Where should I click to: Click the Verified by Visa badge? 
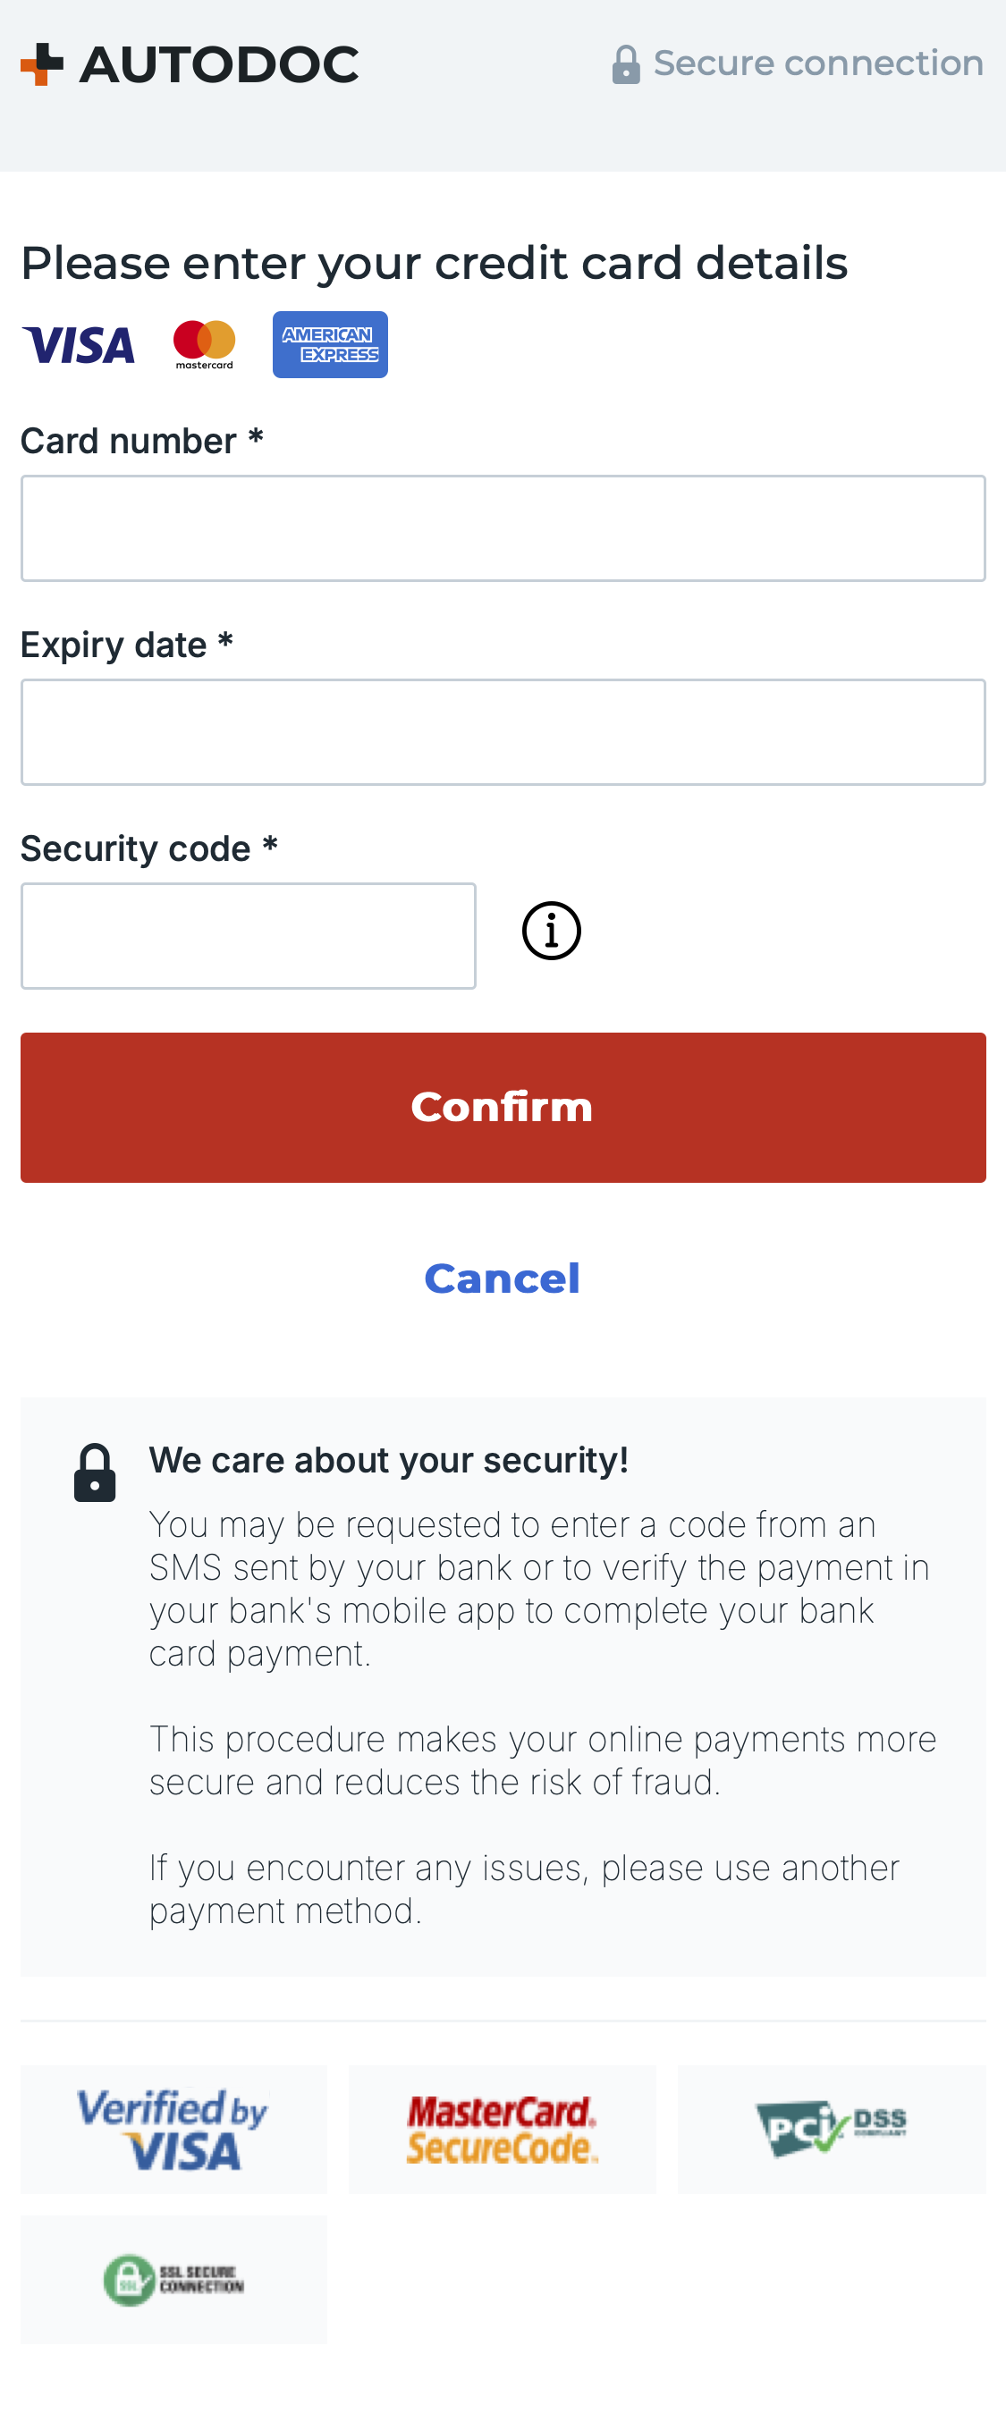pyautogui.click(x=173, y=2130)
